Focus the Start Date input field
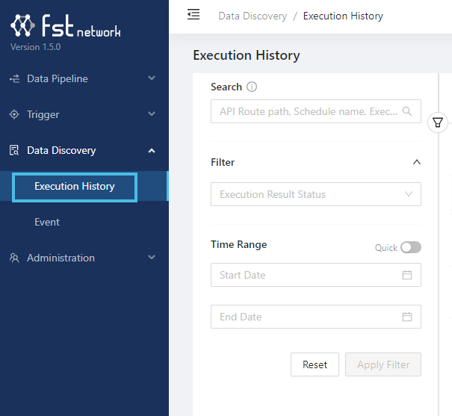 (306, 275)
